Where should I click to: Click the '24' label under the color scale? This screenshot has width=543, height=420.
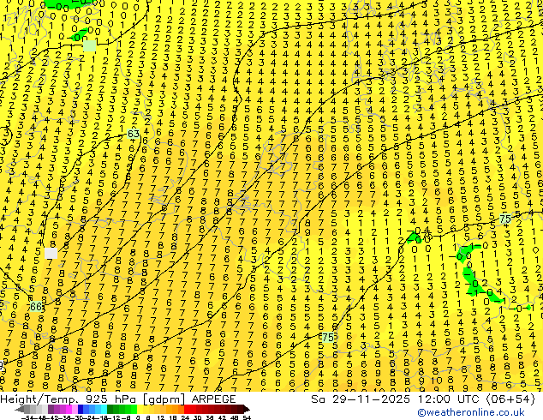pyautogui.click(x=185, y=417)
